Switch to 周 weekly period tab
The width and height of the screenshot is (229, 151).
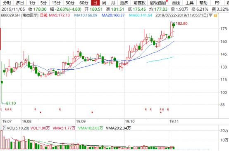pyautogui.click(x=104, y=3)
